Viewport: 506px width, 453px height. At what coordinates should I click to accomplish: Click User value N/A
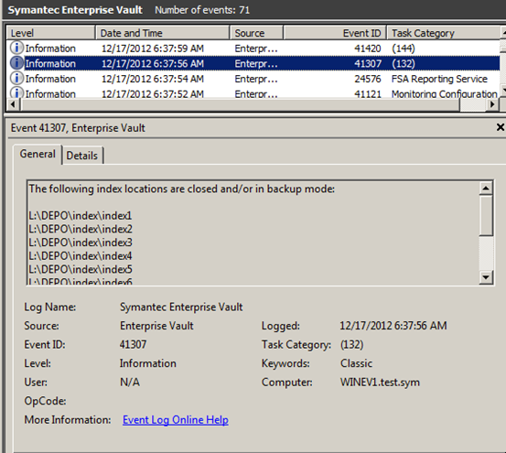[x=130, y=383]
